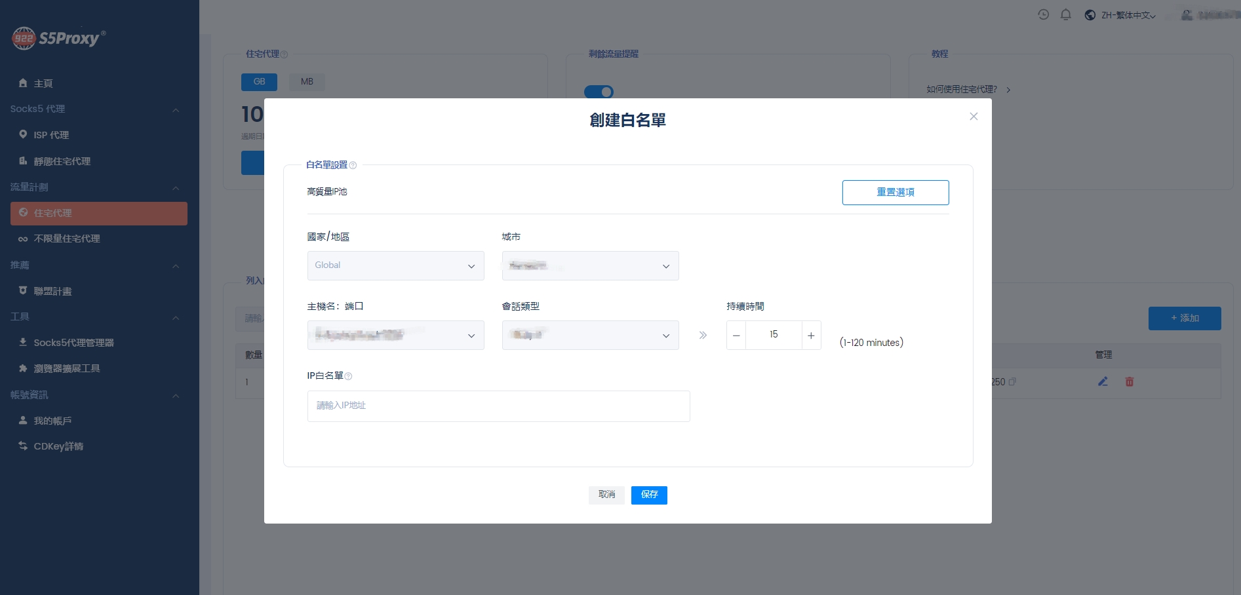The height and width of the screenshot is (595, 1241).
Task: Open ISP 代理 in the sidebar
Action: pos(51,135)
